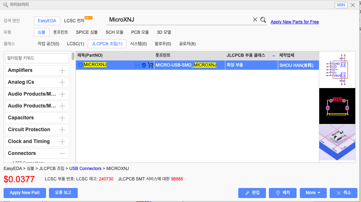Select the 심볼 type tab

pyautogui.click(x=41, y=32)
